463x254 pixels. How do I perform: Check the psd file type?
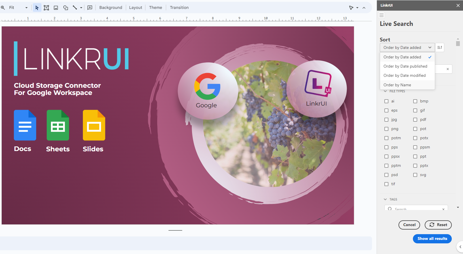coord(386,175)
